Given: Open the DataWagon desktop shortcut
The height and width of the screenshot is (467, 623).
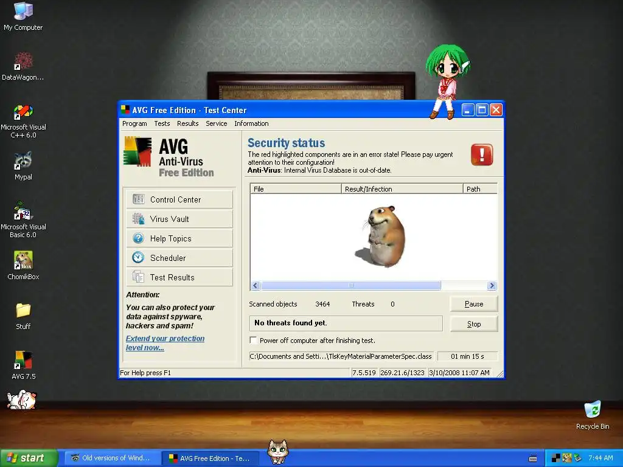Looking at the screenshot, I should pyautogui.click(x=23, y=66).
